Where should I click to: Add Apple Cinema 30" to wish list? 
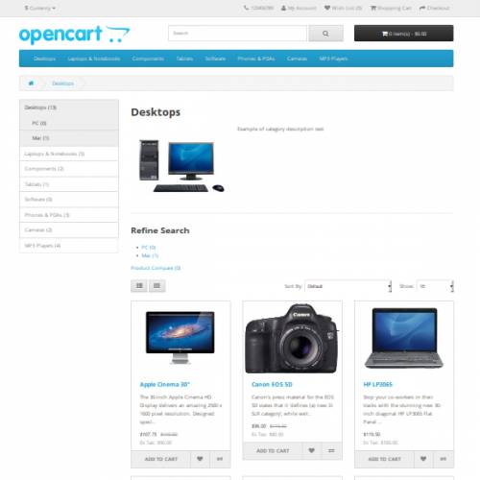click(200, 459)
